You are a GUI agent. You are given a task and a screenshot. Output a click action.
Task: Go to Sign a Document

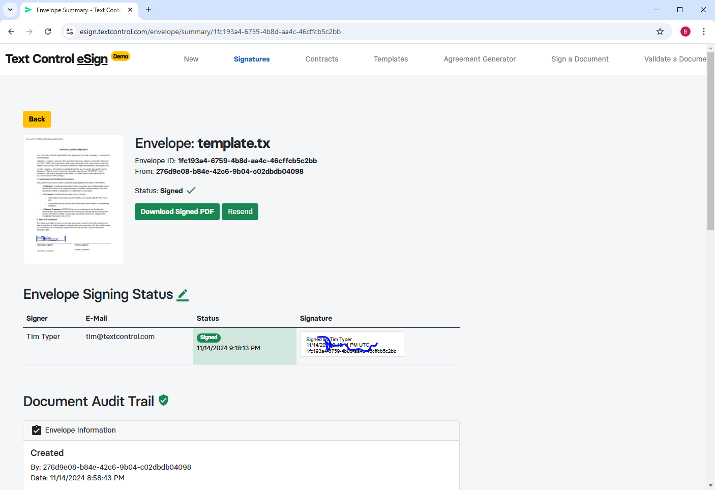coord(580,59)
